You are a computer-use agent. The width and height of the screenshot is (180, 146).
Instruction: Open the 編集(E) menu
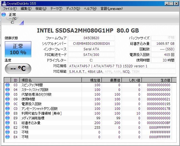pyautogui.click(x=26, y=9)
